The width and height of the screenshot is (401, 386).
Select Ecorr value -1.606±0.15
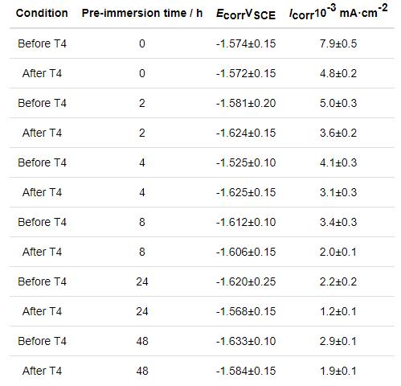246,252
